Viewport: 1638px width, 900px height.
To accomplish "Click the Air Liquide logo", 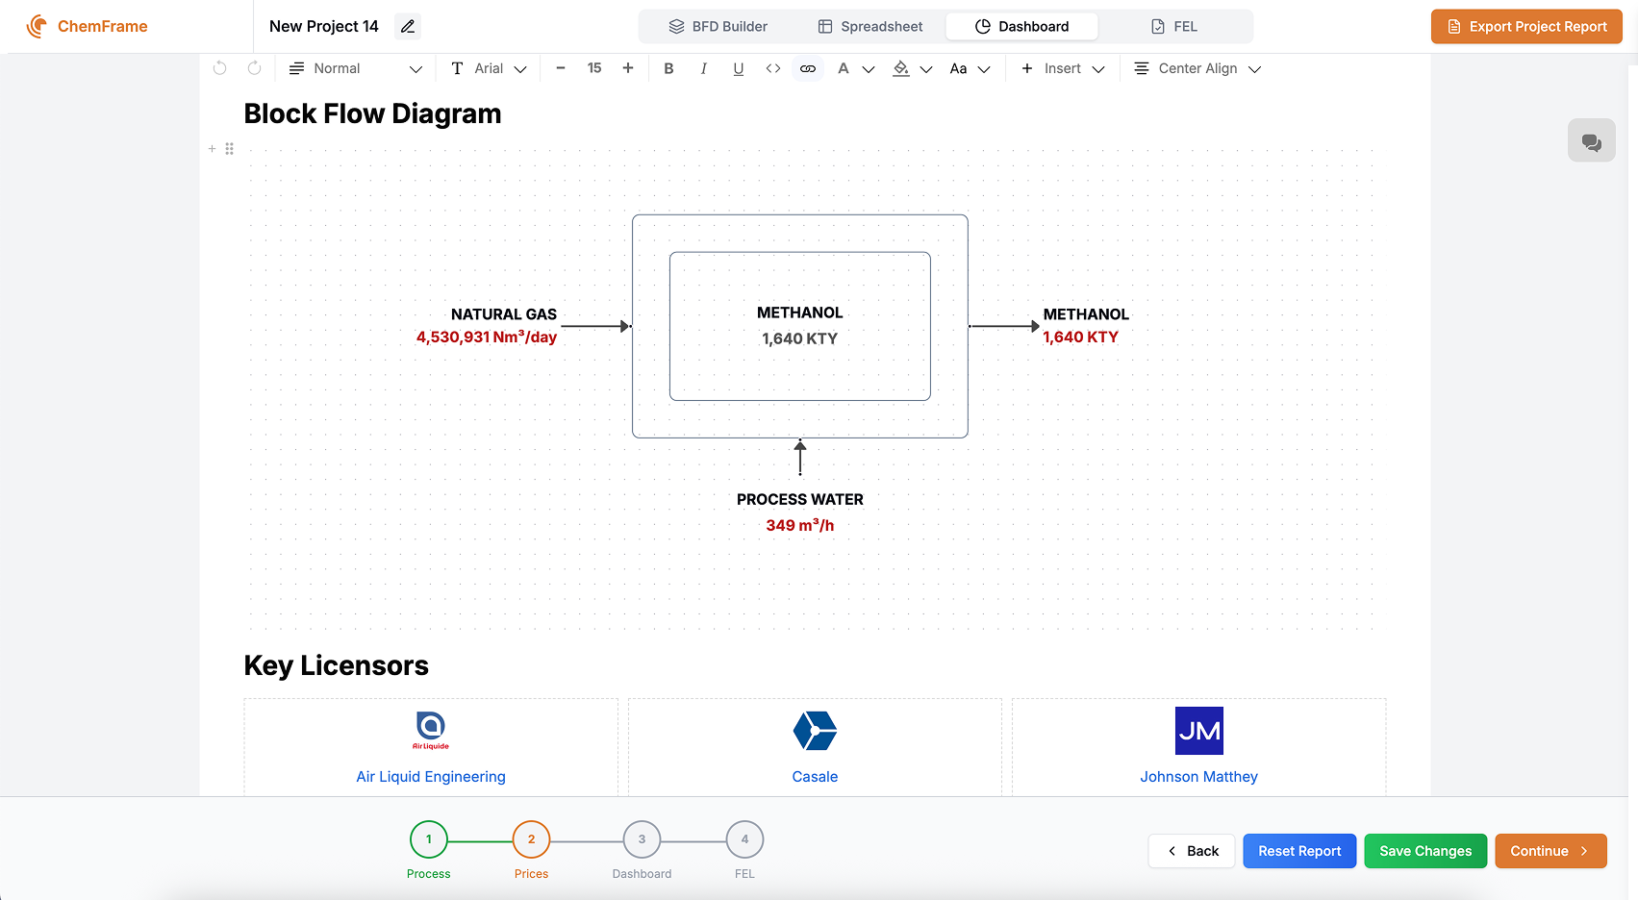I will click(x=431, y=730).
